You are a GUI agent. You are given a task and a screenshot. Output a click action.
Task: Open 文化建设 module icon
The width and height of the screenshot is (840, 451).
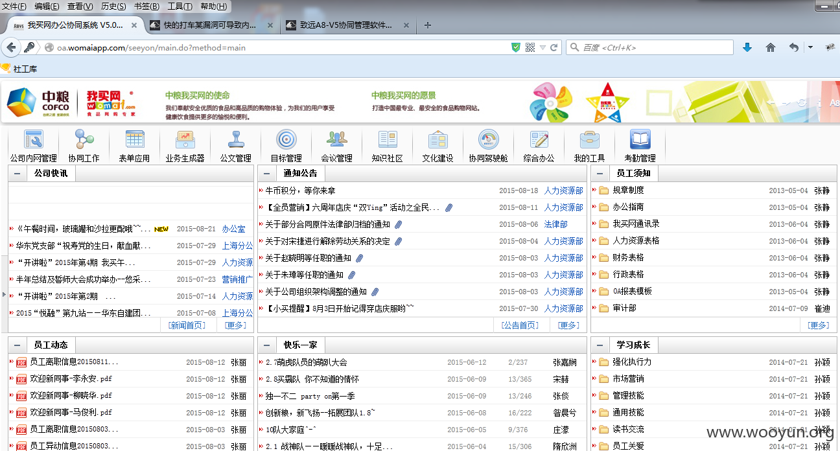(x=437, y=140)
